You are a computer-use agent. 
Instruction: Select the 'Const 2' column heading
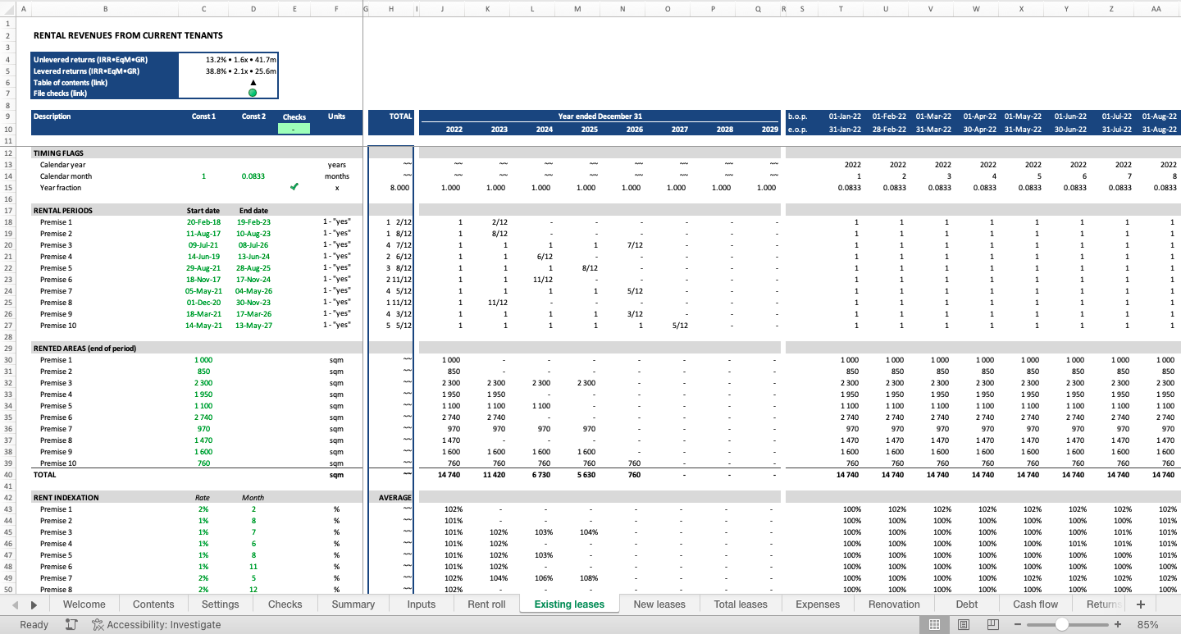(253, 116)
